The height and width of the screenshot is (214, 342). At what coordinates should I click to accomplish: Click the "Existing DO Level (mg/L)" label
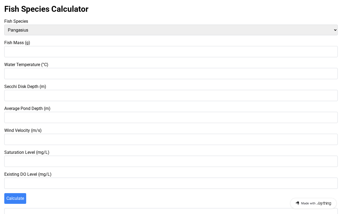pyautogui.click(x=28, y=174)
